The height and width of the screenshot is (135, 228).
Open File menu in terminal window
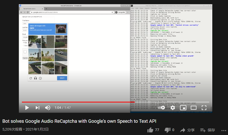[133, 8]
